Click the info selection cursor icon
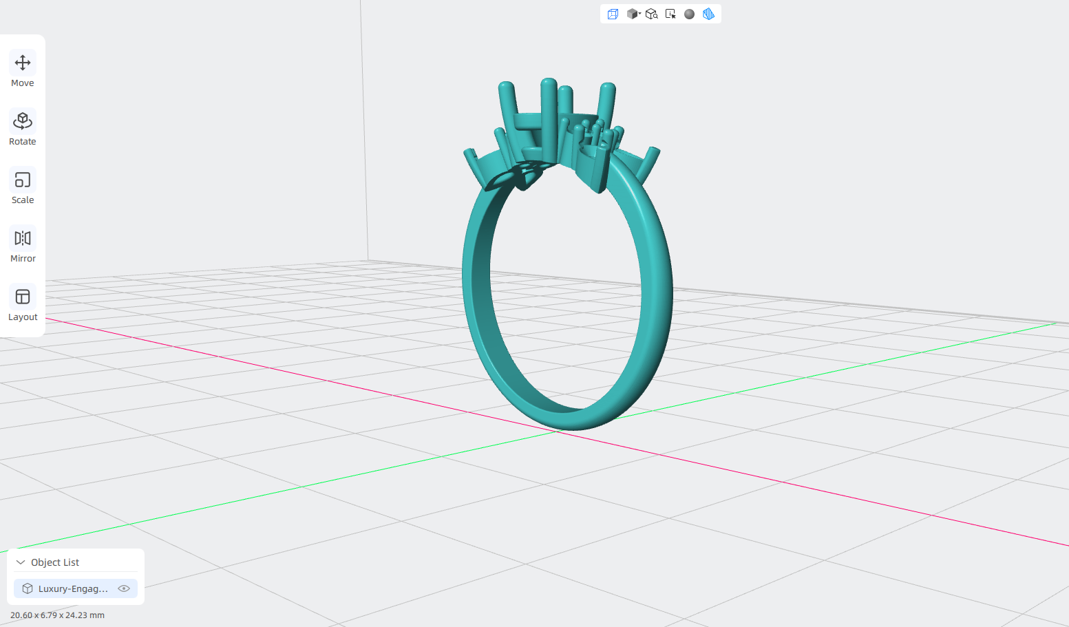Image resolution: width=1069 pixels, height=627 pixels. (670, 14)
